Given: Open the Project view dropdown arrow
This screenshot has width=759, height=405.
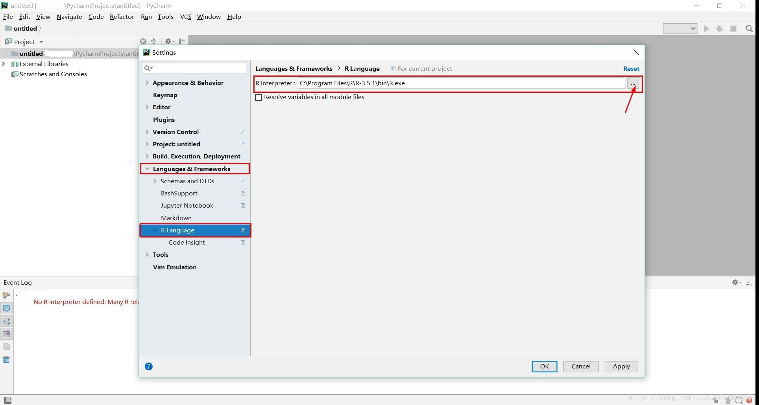Looking at the screenshot, I should tap(41, 42).
